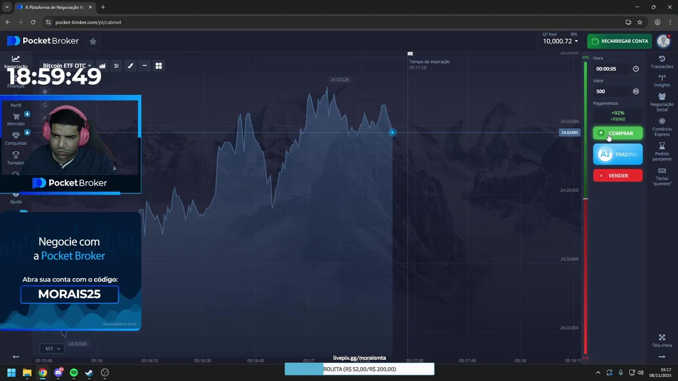
Task: Reload the browser page
Action: tap(33, 22)
